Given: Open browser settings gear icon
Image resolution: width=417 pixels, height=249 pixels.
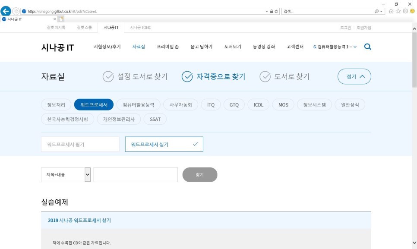Looking at the screenshot, I should [x=405, y=11].
